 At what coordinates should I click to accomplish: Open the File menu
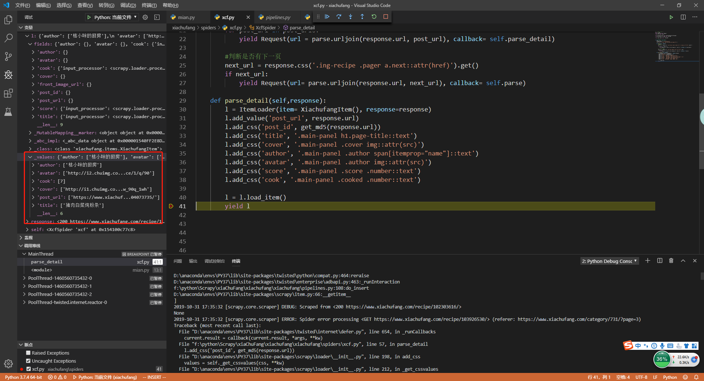coord(23,5)
